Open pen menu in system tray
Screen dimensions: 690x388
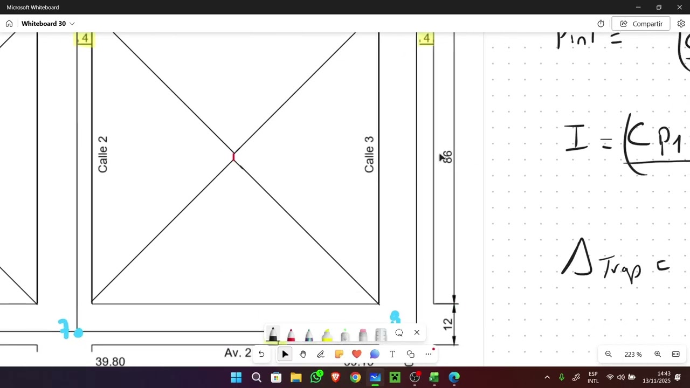(x=576, y=377)
